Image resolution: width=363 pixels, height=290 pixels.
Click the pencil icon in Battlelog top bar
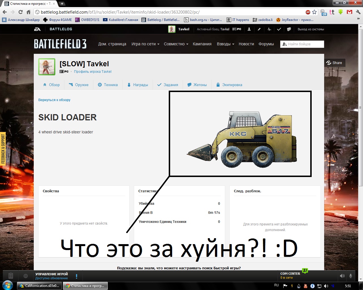click(x=259, y=29)
